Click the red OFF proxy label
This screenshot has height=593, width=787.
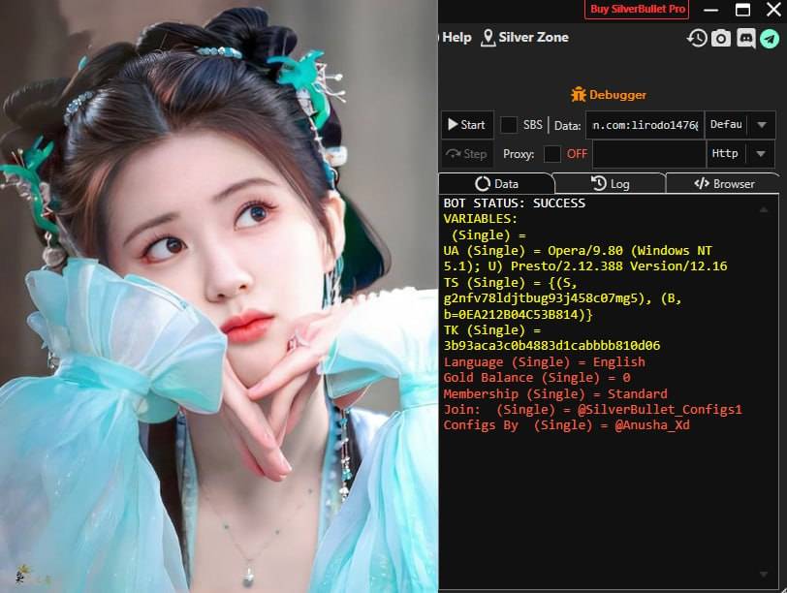coord(577,153)
